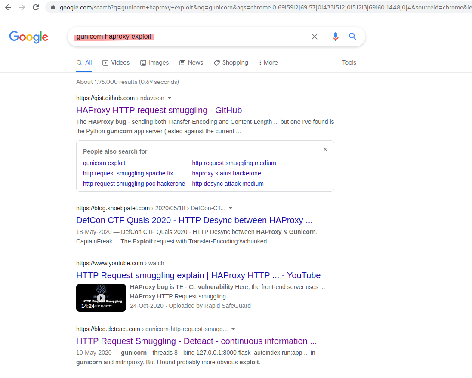This screenshot has width=472, height=378.
Task: Clear search text with X icon
Action: pyautogui.click(x=315, y=37)
